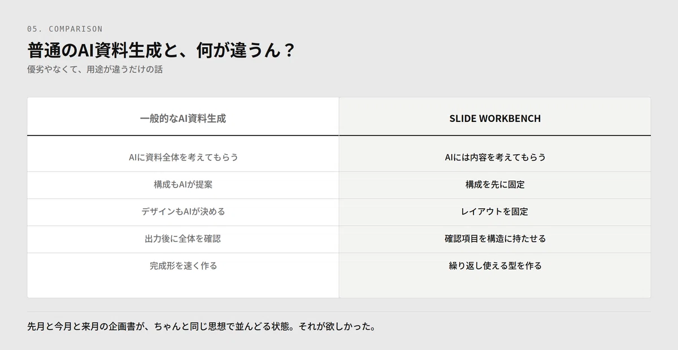Click the word AI in the slide title
Image resolution: width=678 pixels, height=350 pixels.
(x=89, y=51)
